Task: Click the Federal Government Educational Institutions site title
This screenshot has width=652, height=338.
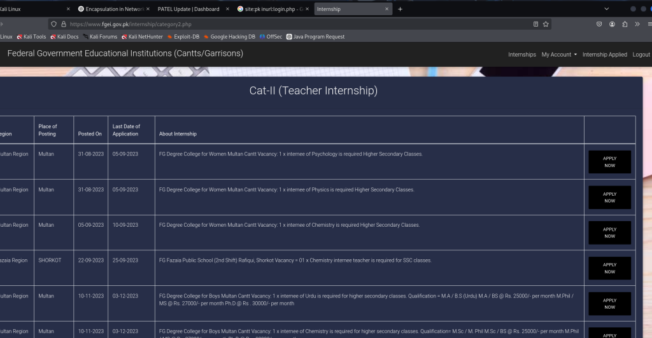Action: pos(125,53)
